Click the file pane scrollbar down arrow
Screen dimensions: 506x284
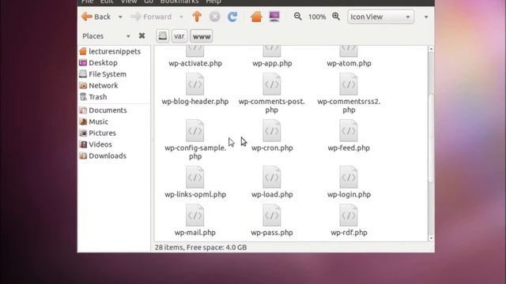431,238
